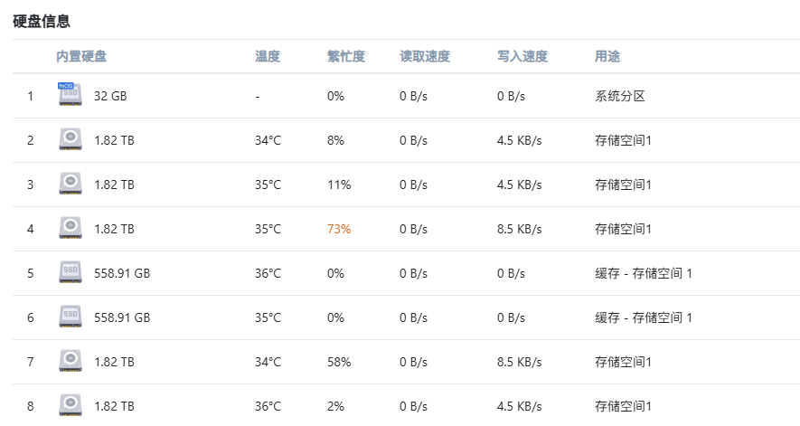
Task: Click the orange 73% busy value
Action: click(339, 229)
